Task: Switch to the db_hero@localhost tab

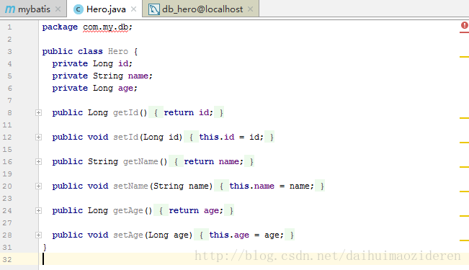Action: tap(200, 9)
